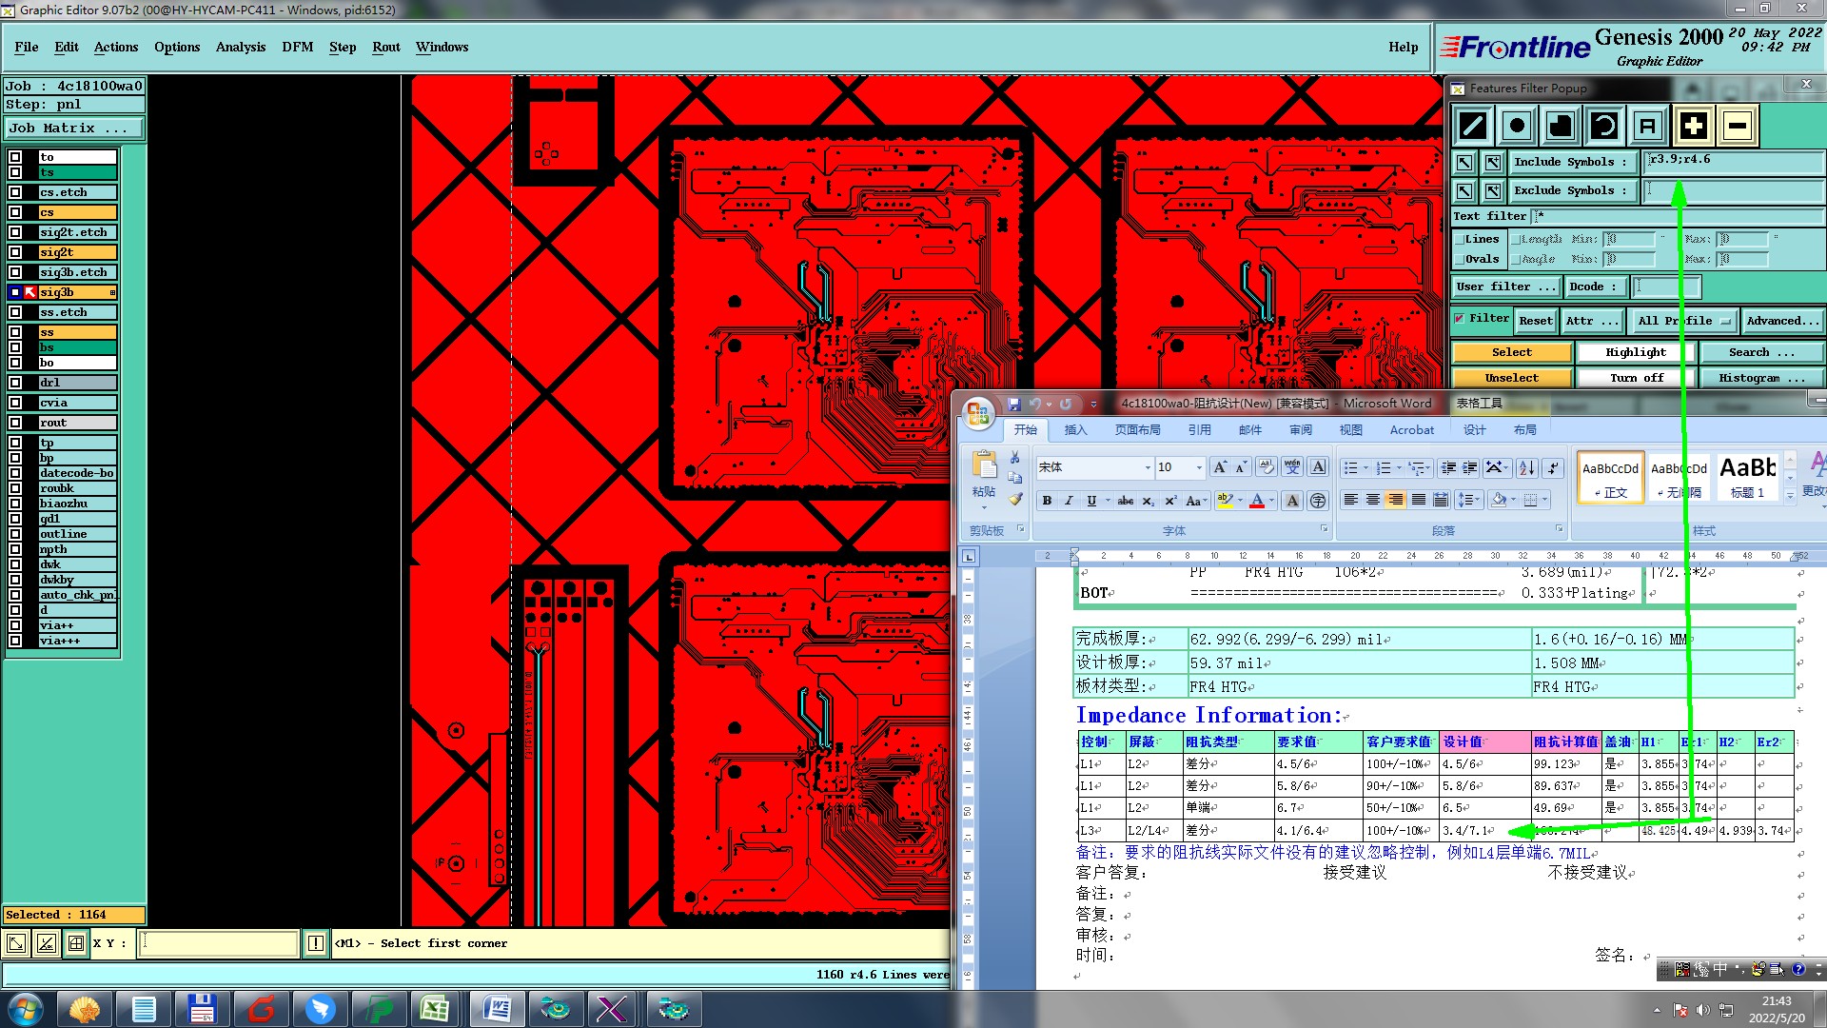Open the Word font name dropdown
Viewport: 1827px width, 1028px height.
(x=1148, y=467)
